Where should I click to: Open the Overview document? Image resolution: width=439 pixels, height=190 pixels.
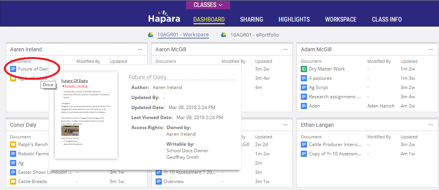coord(174,182)
